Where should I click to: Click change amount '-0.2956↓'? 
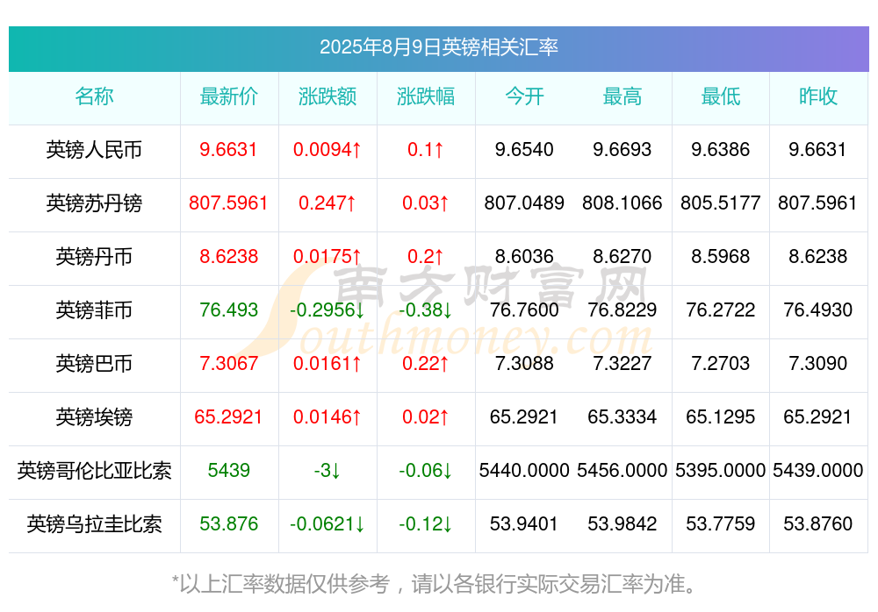click(327, 310)
